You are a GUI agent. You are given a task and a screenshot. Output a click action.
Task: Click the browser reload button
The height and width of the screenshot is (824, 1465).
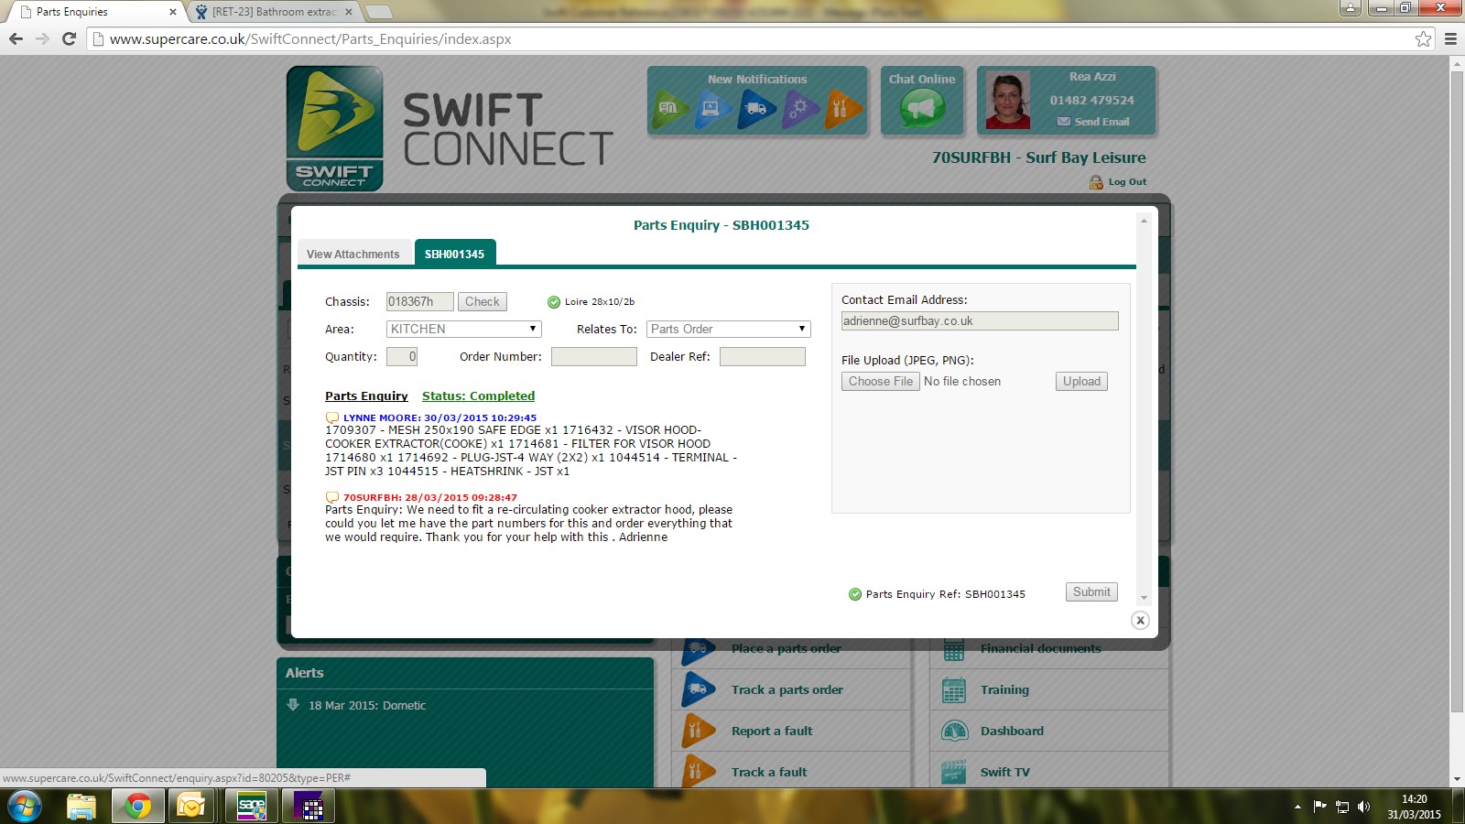(x=69, y=39)
